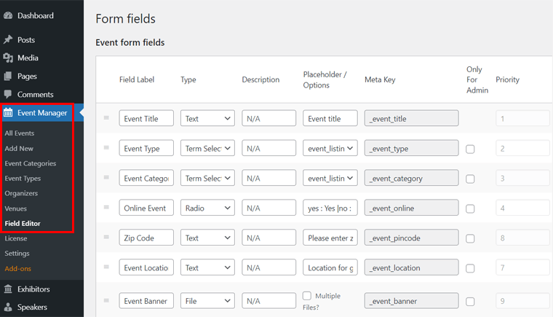Edit Online Event options input
The height and width of the screenshot is (317, 553).
tap(330, 208)
